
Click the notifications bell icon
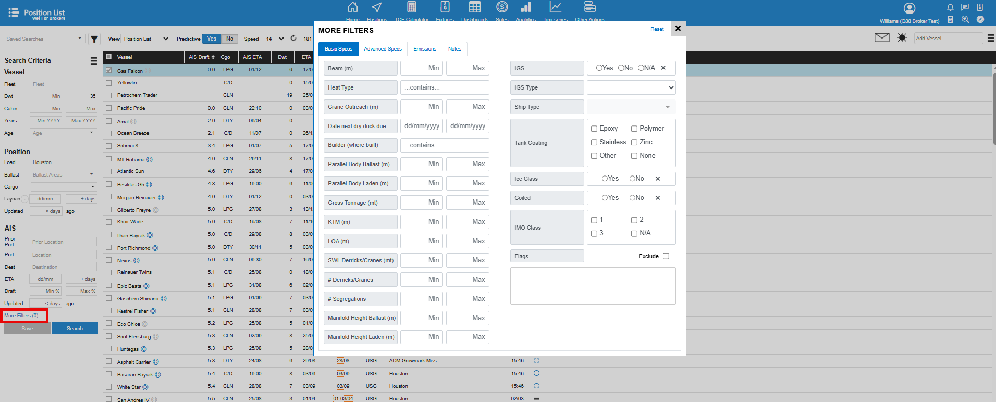950,7
